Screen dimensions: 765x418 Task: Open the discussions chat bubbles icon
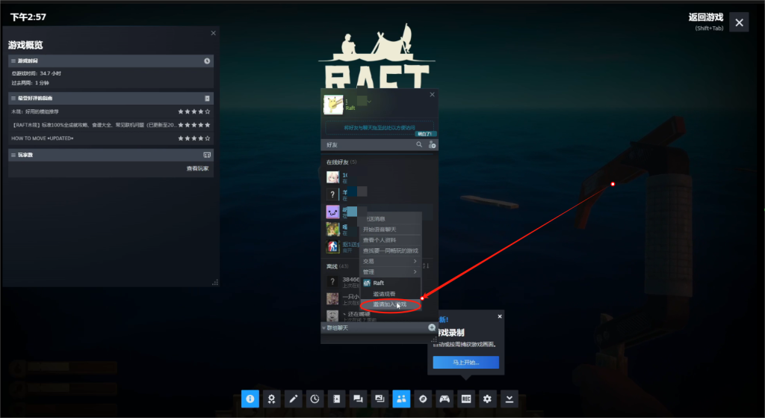pos(358,399)
